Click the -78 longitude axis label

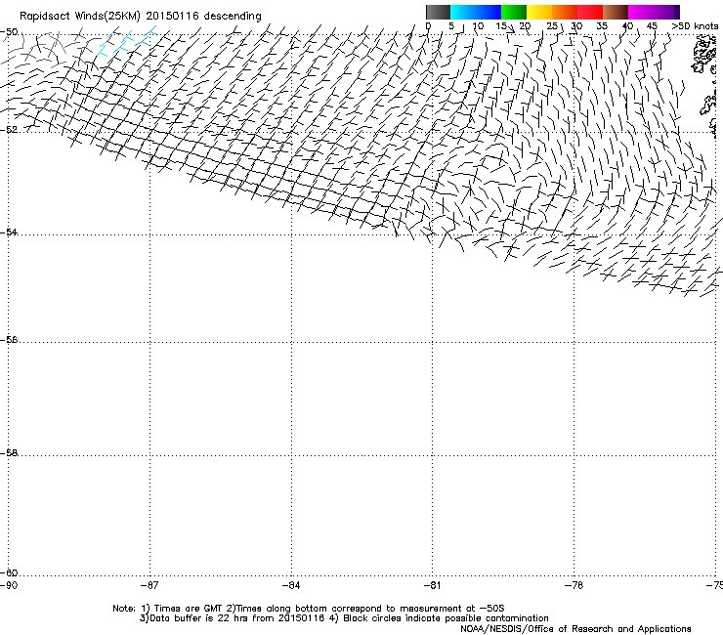coord(574,585)
